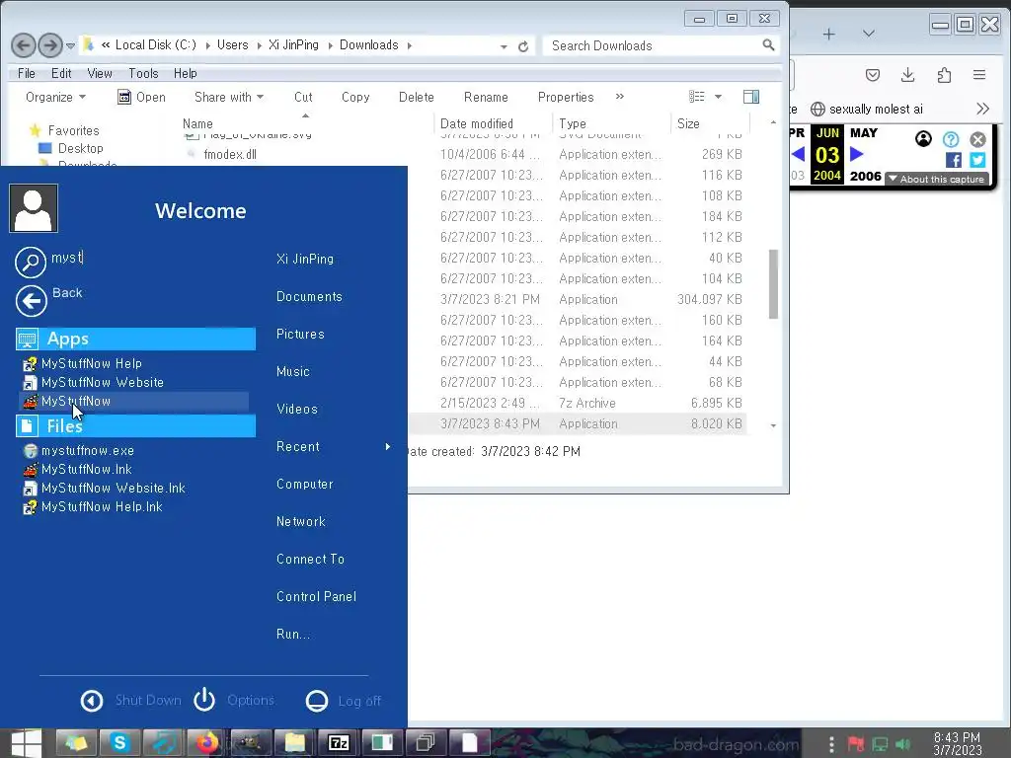Click the Start menu search field

[148, 258]
